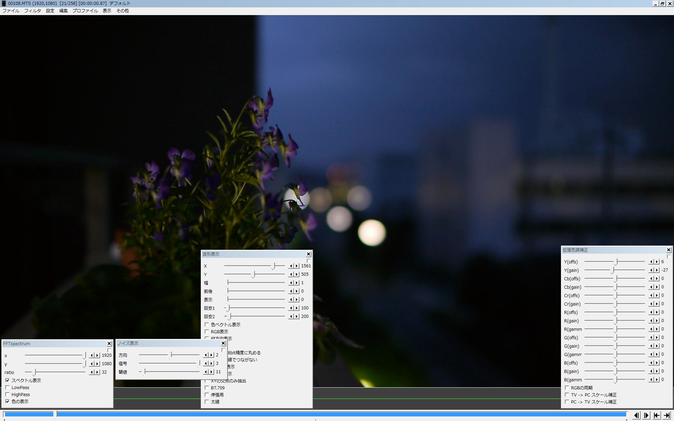Decrease the 閾値 value in ノイズ表示
Screen dimensions: 674x421
[x=206, y=372]
